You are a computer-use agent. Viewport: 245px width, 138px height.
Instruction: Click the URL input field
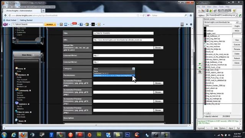123,40
